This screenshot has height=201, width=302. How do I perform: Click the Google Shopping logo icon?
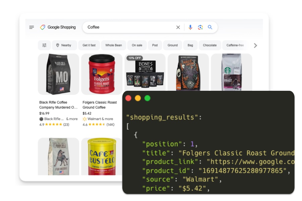(42, 27)
